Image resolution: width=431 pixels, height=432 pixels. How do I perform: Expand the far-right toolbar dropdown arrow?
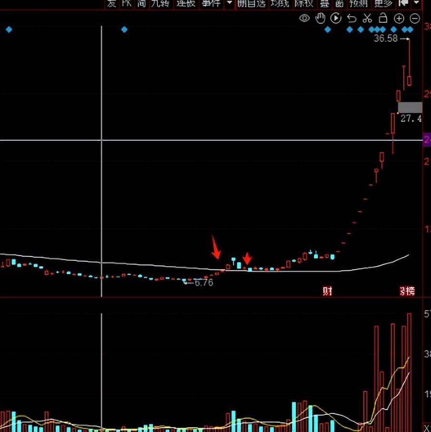[x=416, y=3]
